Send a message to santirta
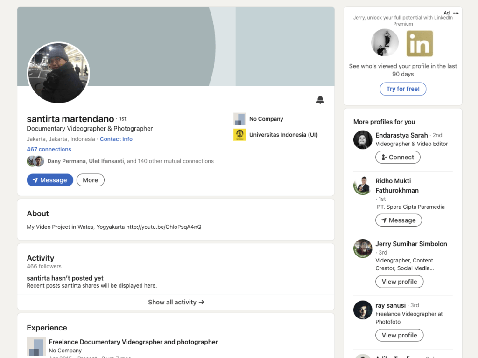This screenshot has width=478, height=358. click(50, 180)
